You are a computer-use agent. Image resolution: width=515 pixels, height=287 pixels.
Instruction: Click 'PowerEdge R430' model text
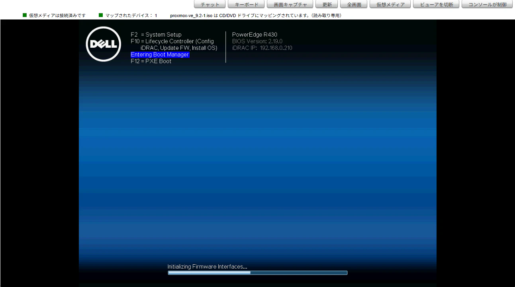click(x=255, y=35)
